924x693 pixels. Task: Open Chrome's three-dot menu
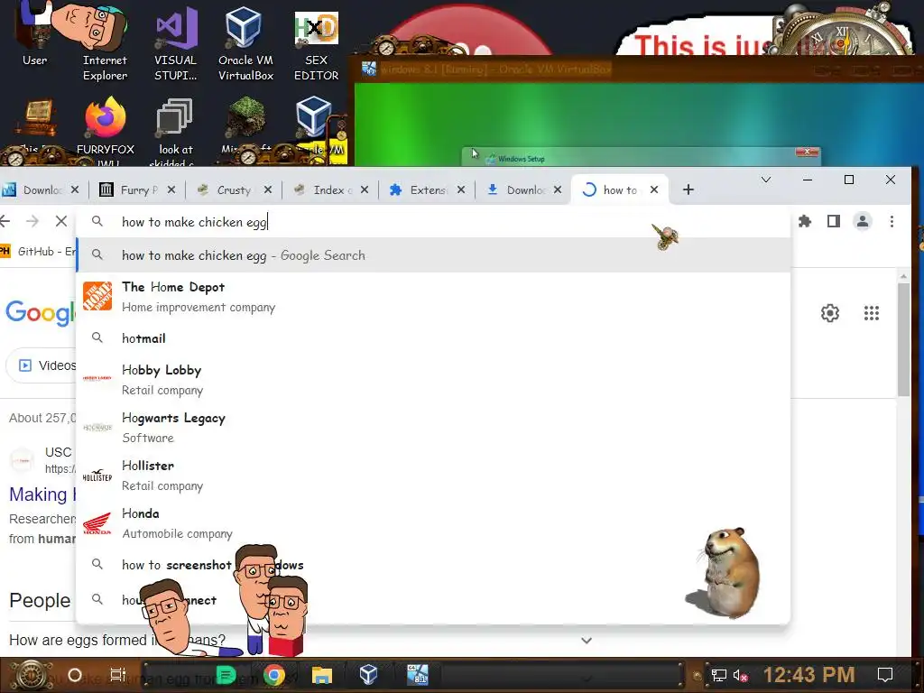tap(892, 222)
